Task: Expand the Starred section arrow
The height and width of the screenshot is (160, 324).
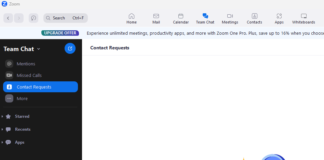Action: (2, 116)
